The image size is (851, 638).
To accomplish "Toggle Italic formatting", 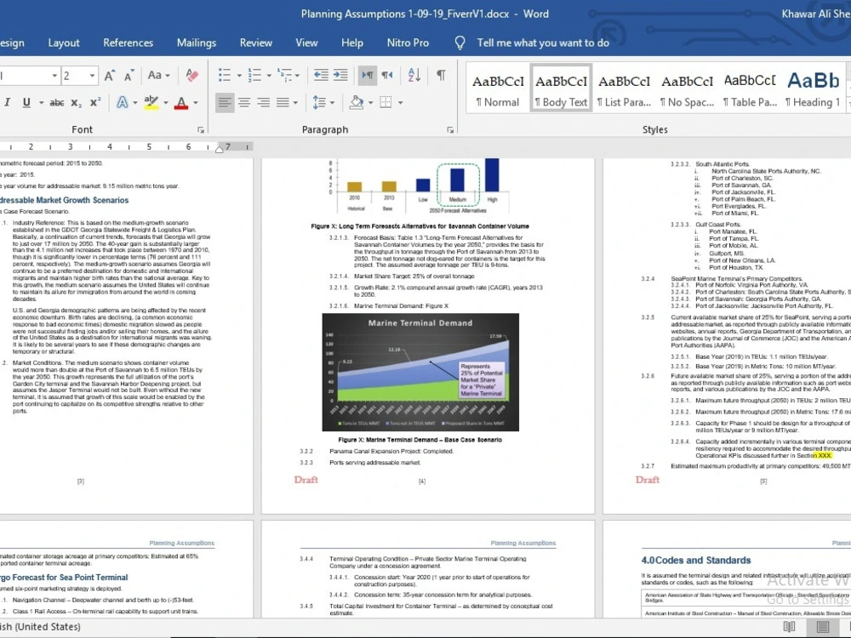I will pyautogui.click(x=8, y=103).
